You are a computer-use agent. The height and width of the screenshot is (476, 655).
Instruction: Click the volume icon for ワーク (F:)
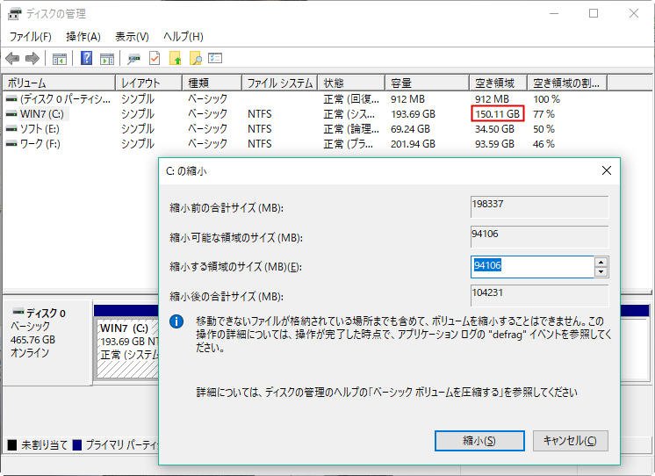11,144
